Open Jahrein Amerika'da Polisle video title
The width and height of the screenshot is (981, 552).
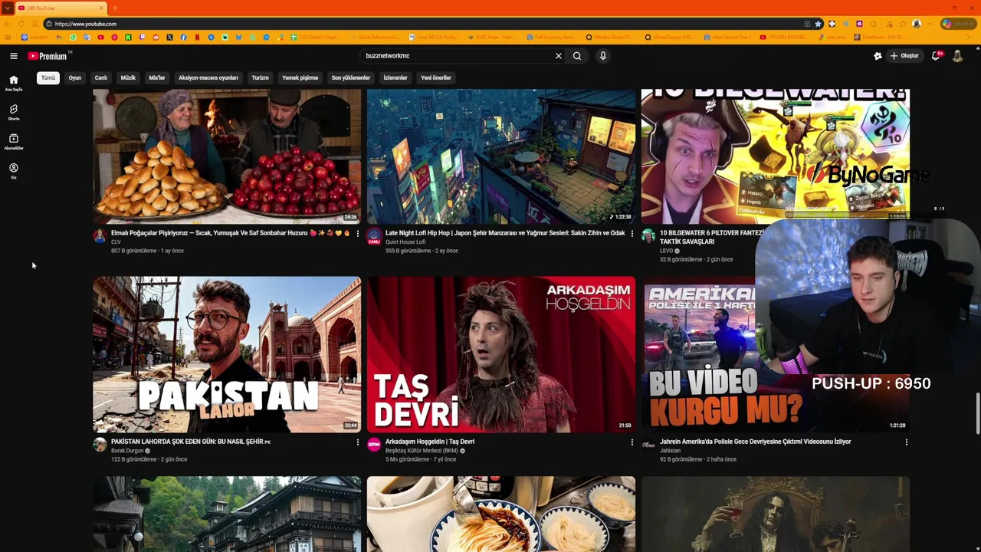pos(755,442)
